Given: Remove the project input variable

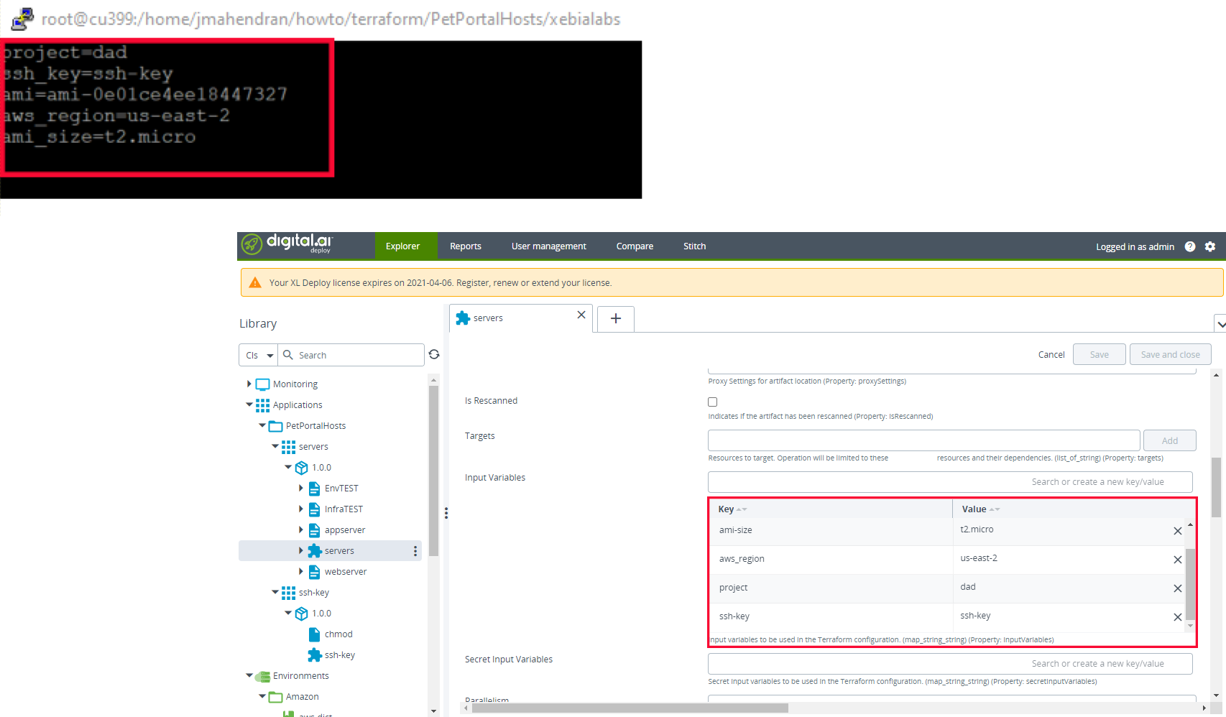Looking at the screenshot, I should pos(1178,588).
